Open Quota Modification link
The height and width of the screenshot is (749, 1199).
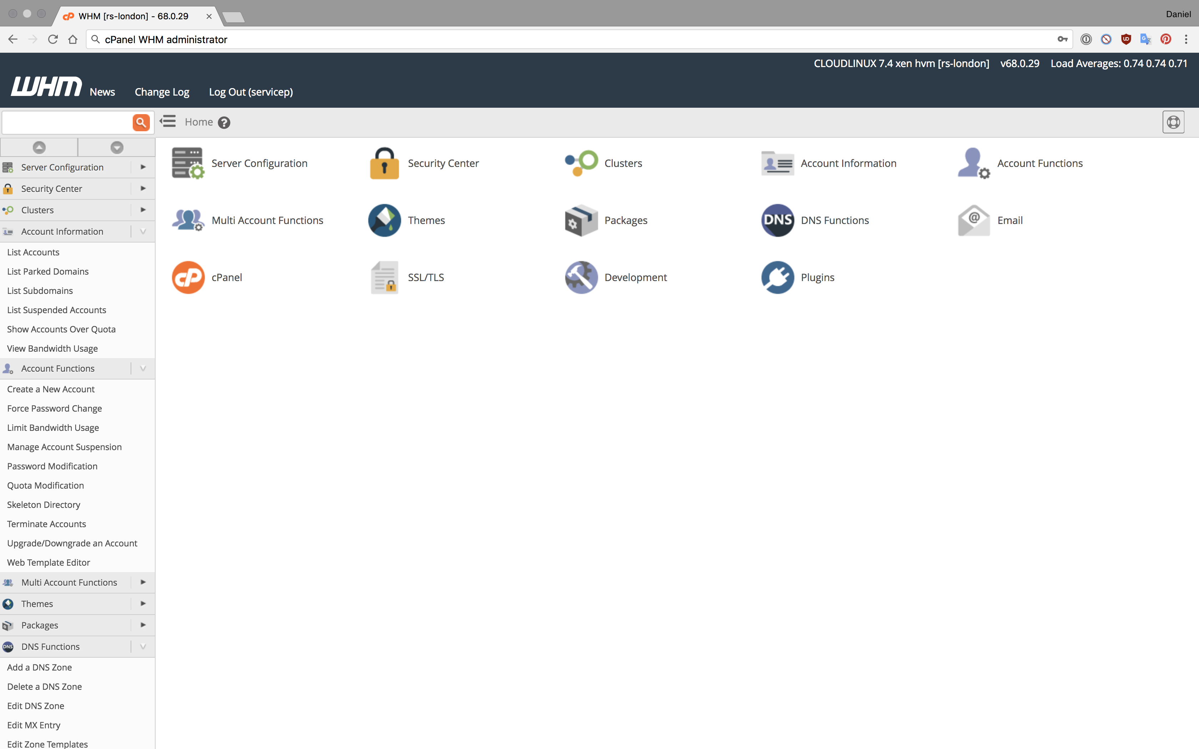(x=46, y=485)
